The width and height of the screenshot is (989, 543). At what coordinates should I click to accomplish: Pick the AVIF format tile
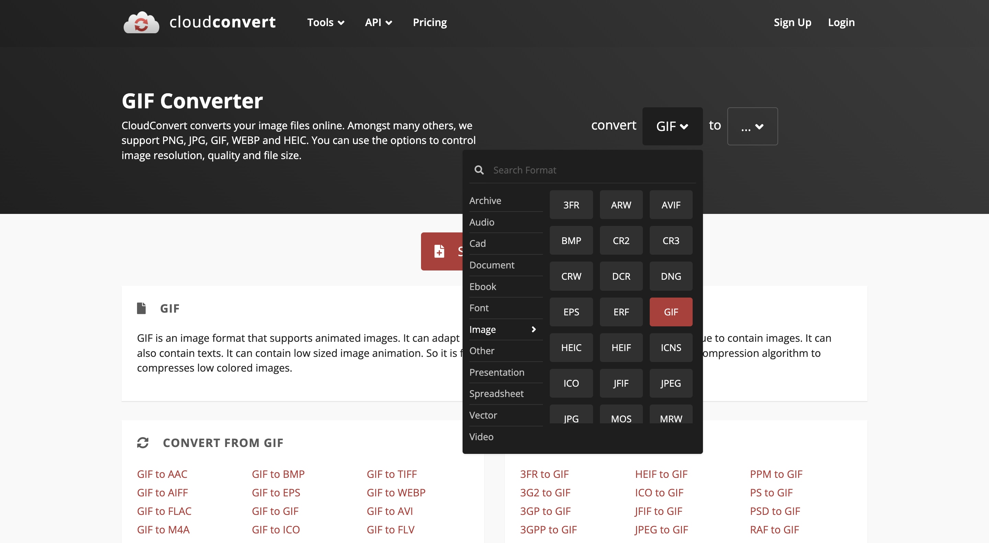tap(670, 205)
